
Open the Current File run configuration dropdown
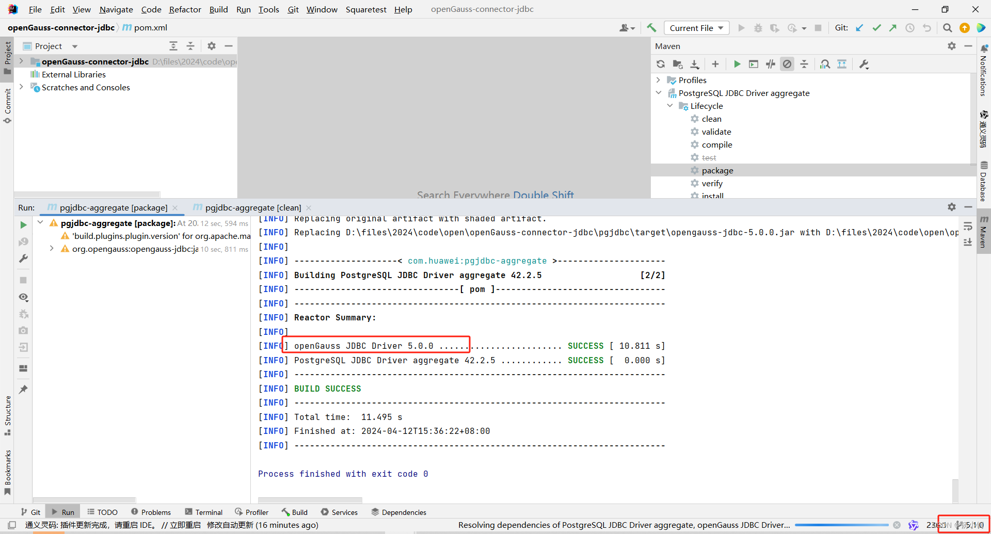coord(696,28)
